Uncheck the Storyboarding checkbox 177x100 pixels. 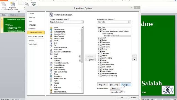pyautogui.click(x=101, y=58)
